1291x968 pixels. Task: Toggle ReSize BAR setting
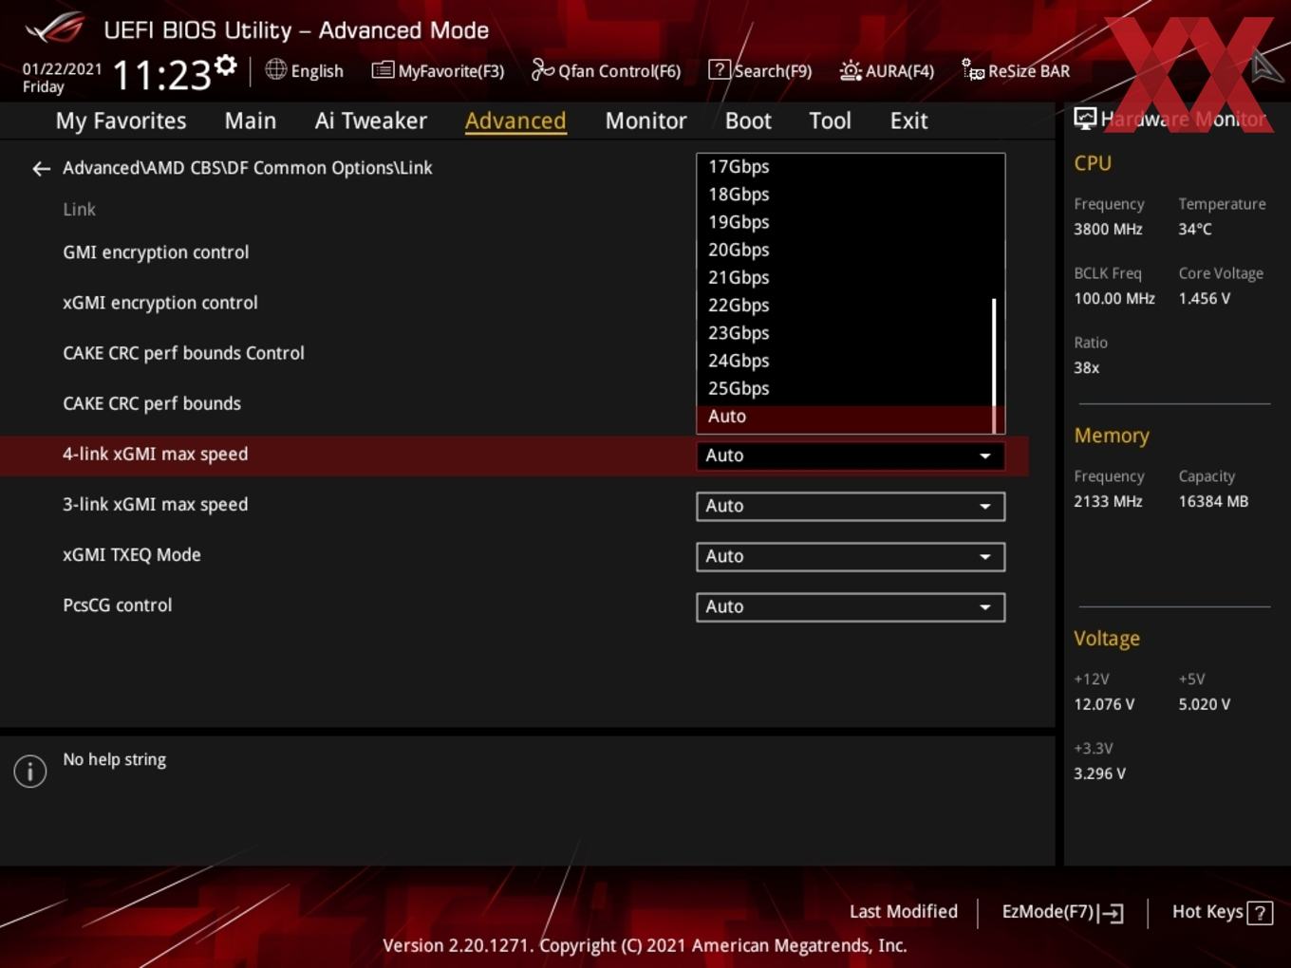(x=1016, y=70)
